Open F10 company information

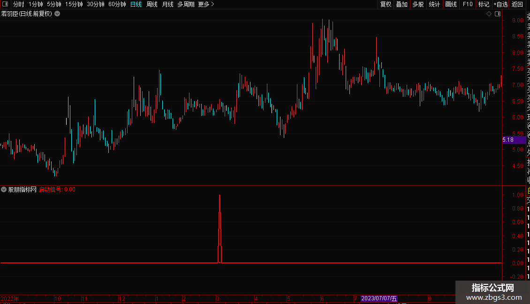coord(468,4)
